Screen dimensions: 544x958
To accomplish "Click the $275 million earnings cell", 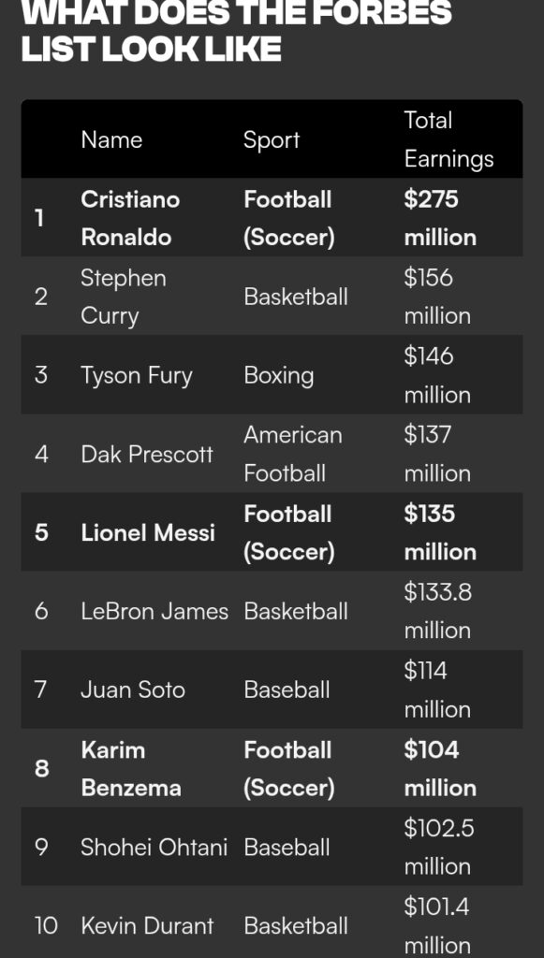I will [440, 218].
